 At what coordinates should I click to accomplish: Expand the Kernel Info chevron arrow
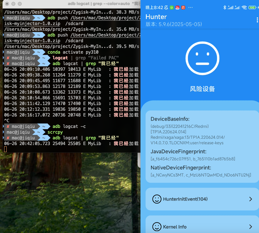click(x=250, y=227)
